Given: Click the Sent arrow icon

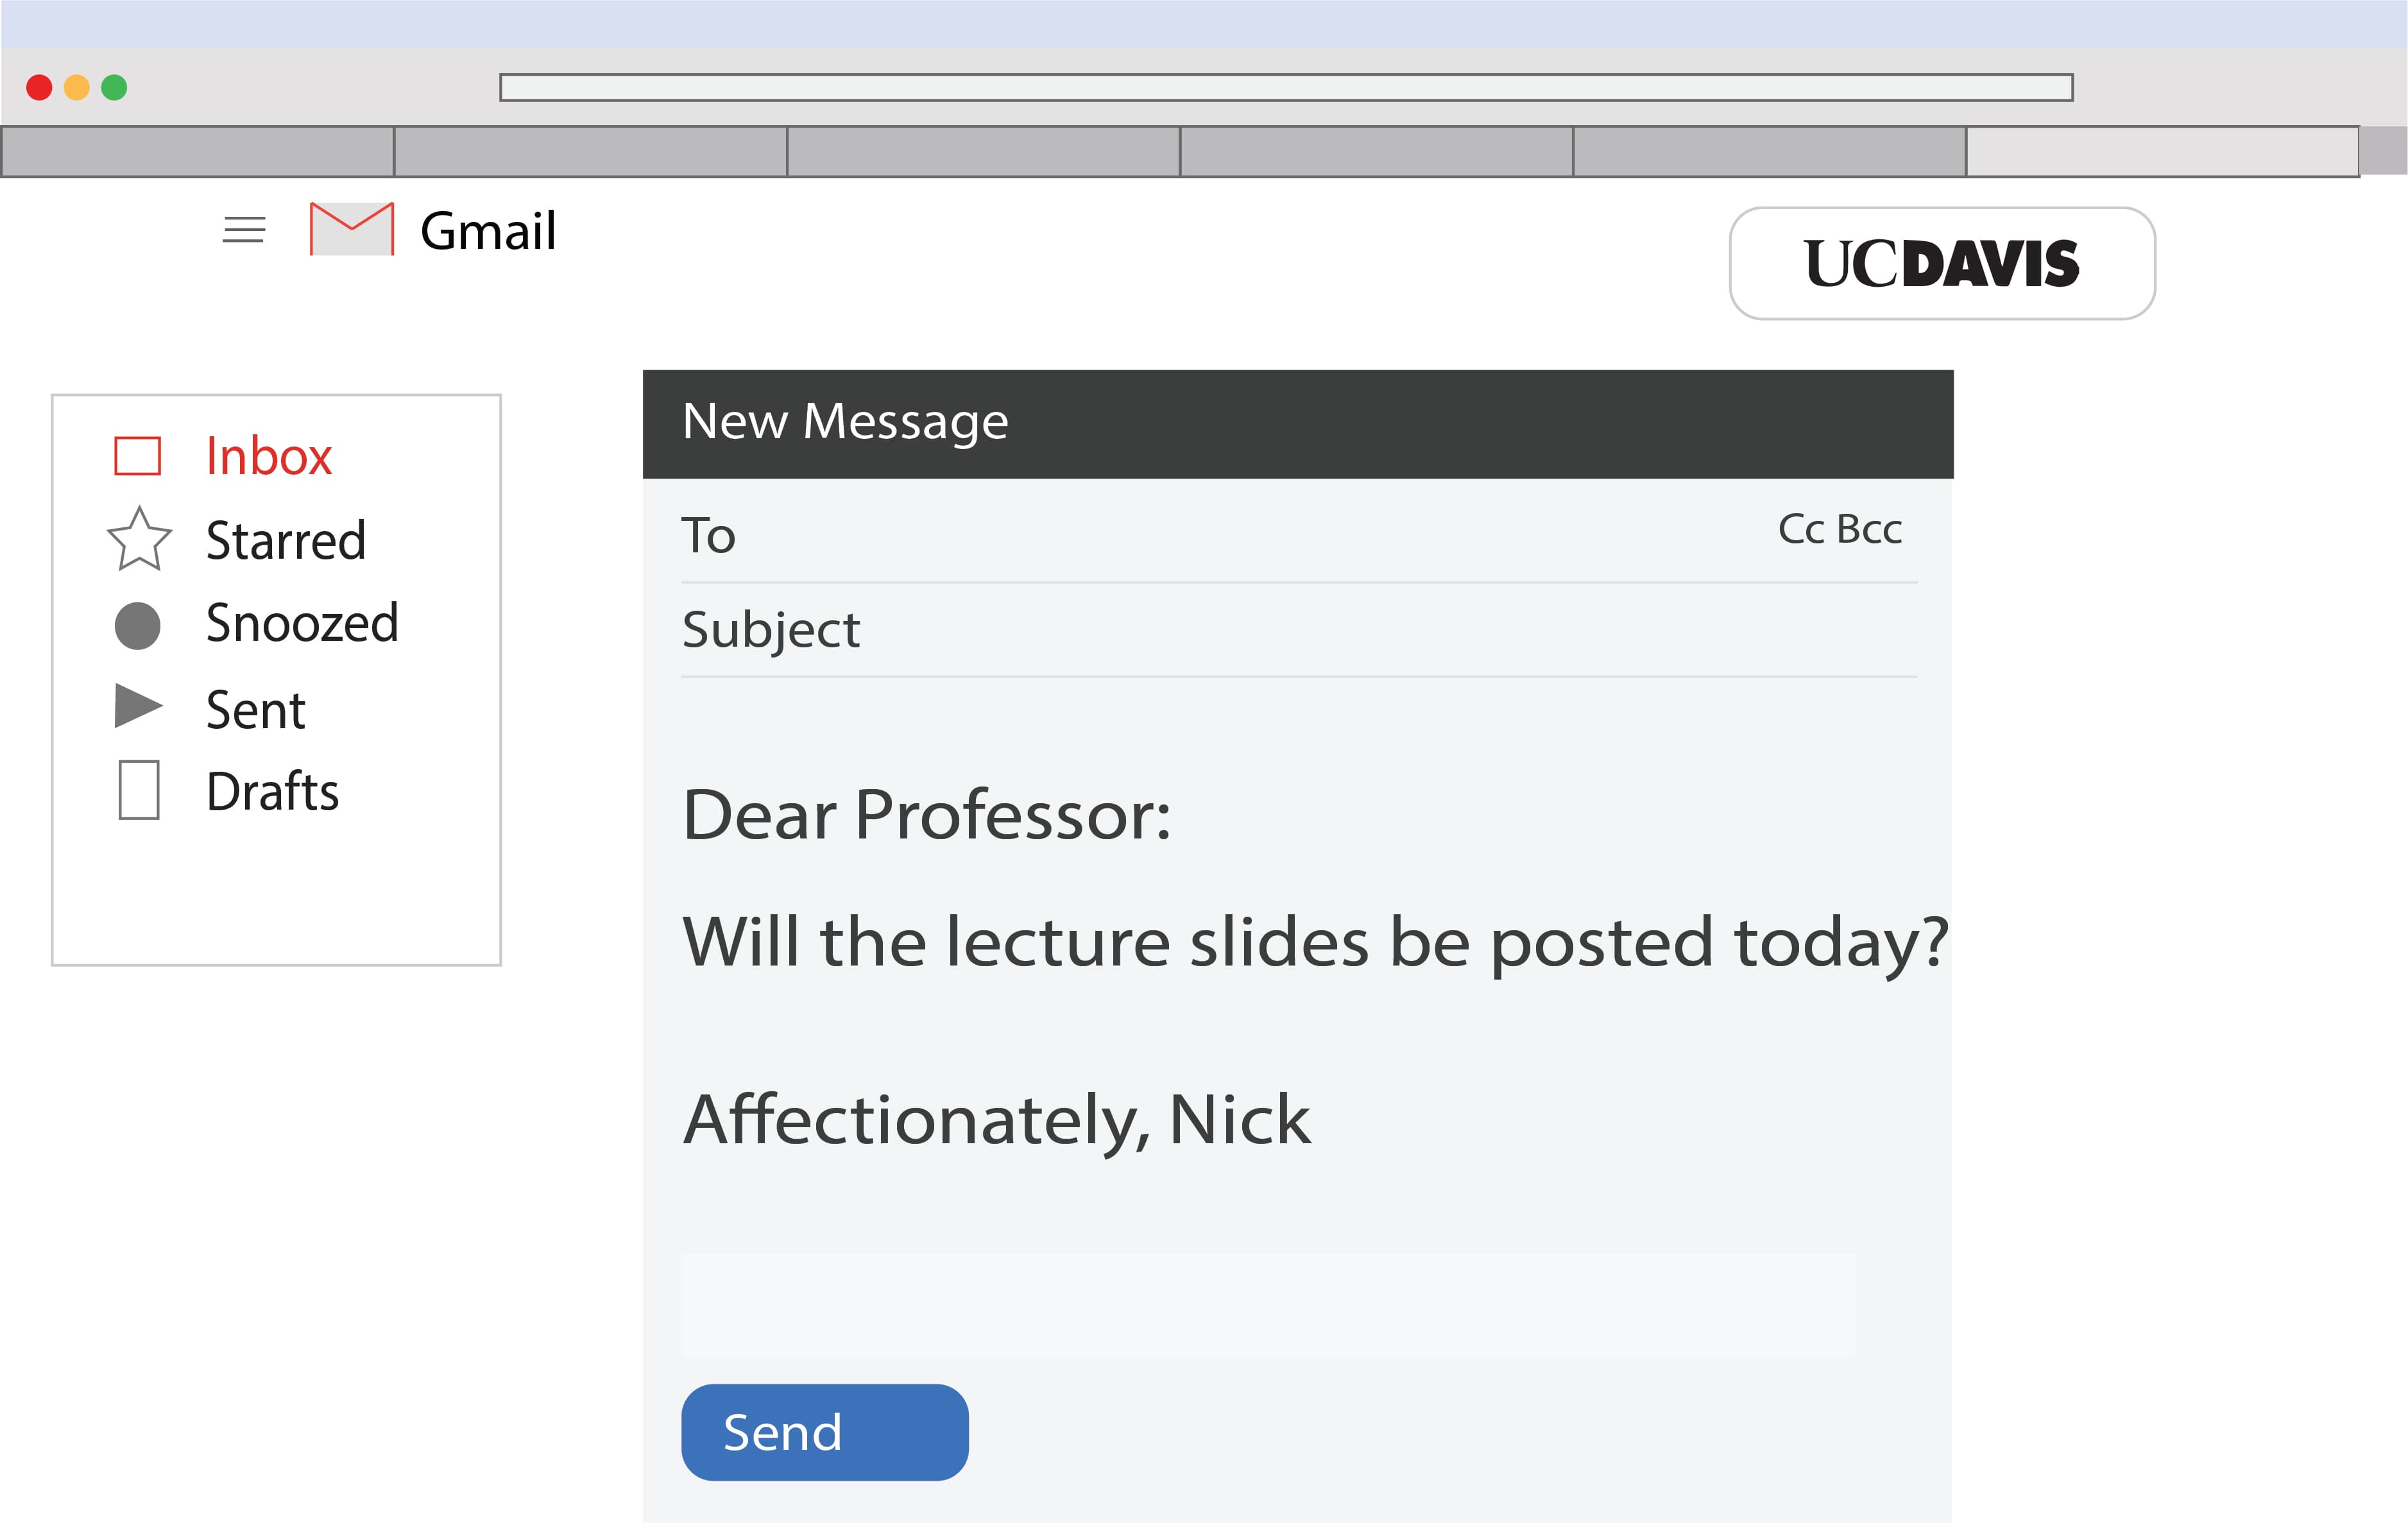Looking at the screenshot, I should click(138, 706).
